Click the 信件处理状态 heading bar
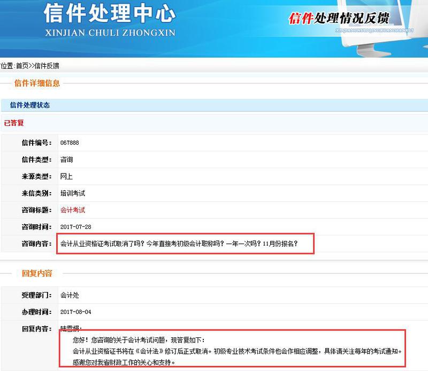 [x=30, y=105]
